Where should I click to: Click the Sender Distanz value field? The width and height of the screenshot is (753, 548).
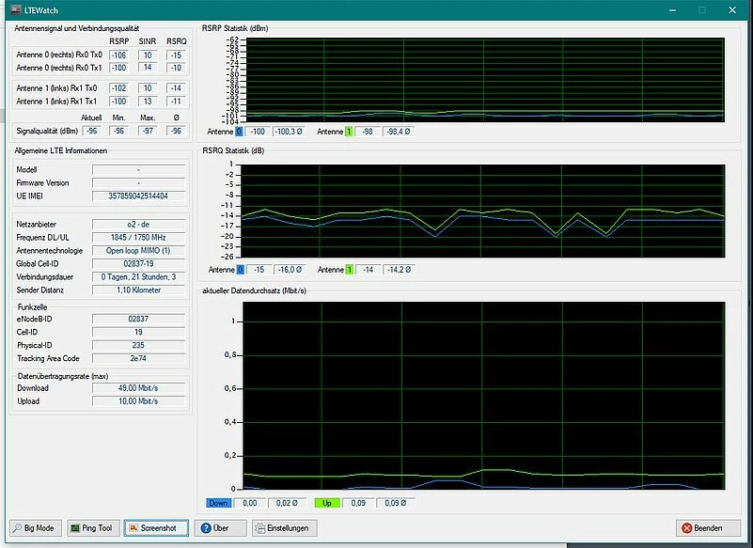pos(138,290)
